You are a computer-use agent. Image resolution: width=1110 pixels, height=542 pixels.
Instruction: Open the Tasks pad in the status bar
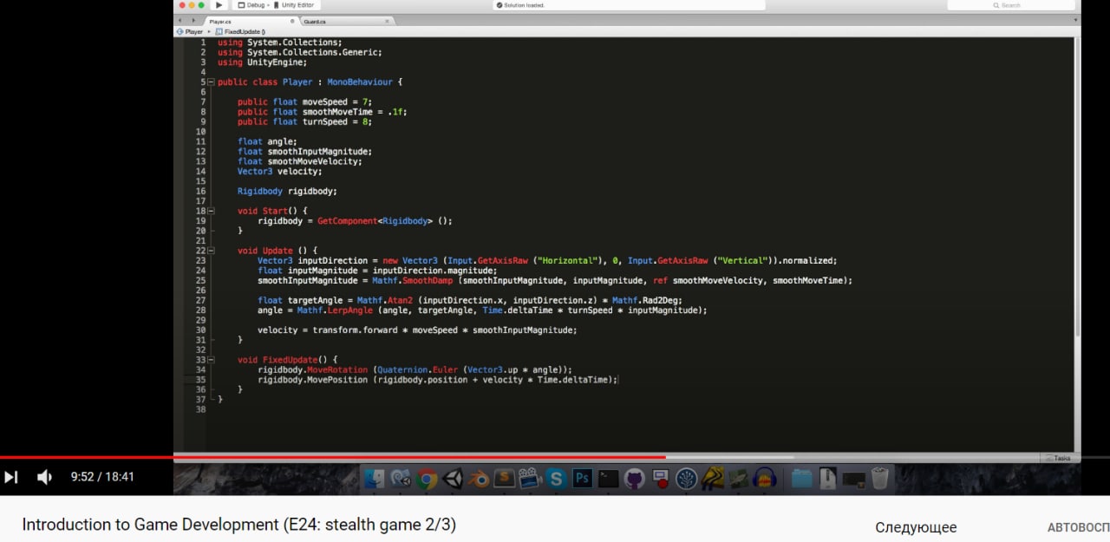(1060, 458)
